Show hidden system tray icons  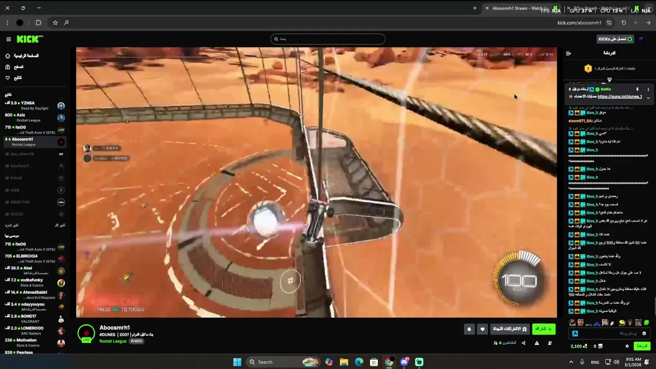[571, 362]
